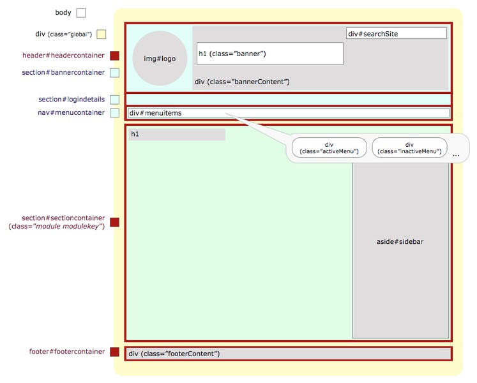
Task: Select the yellow div global legend swatch
Action: [x=101, y=34]
